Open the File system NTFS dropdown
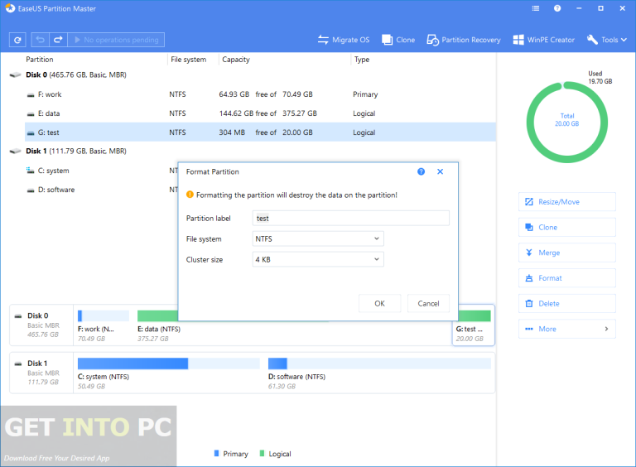Screen dimensions: 636x467 coord(318,238)
